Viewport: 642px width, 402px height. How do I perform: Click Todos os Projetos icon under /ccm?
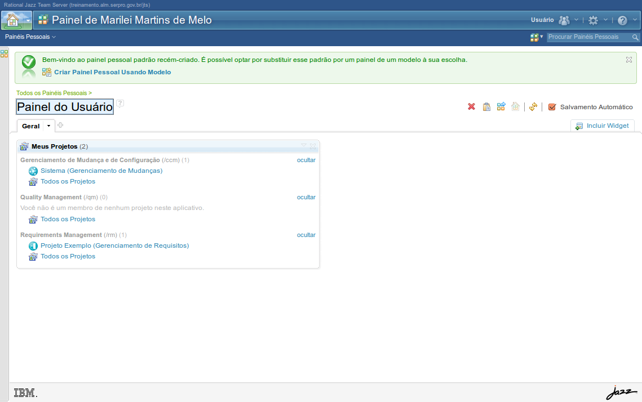(33, 181)
